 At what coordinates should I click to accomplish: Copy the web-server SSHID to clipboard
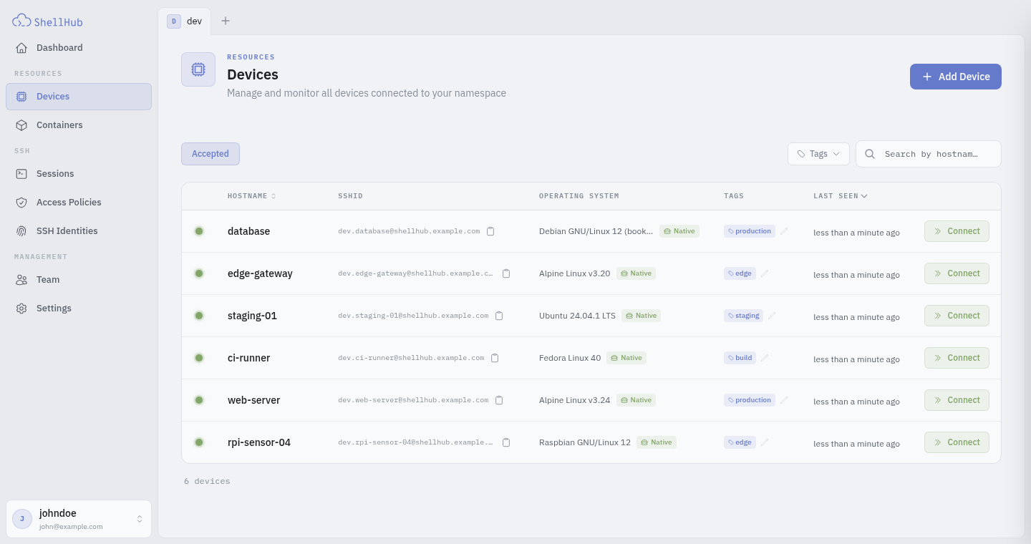click(x=499, y=400)
